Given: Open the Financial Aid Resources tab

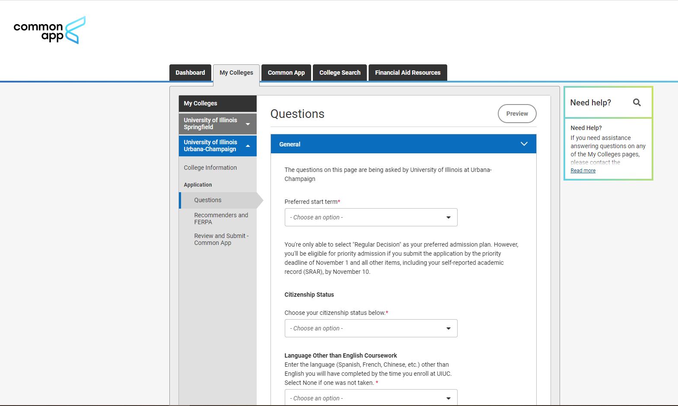Looking at the screenshot, I should (407, 73).
